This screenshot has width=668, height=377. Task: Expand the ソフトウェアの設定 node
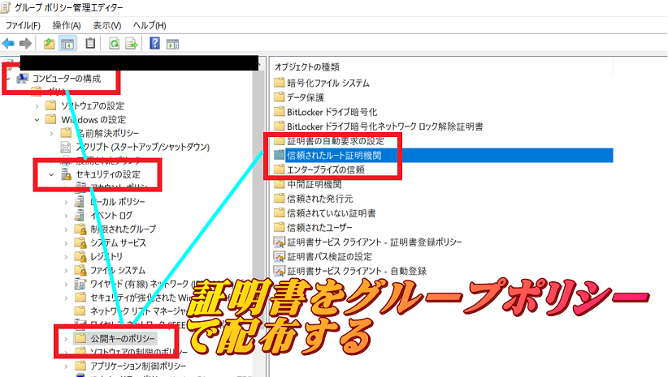point(37,106)
